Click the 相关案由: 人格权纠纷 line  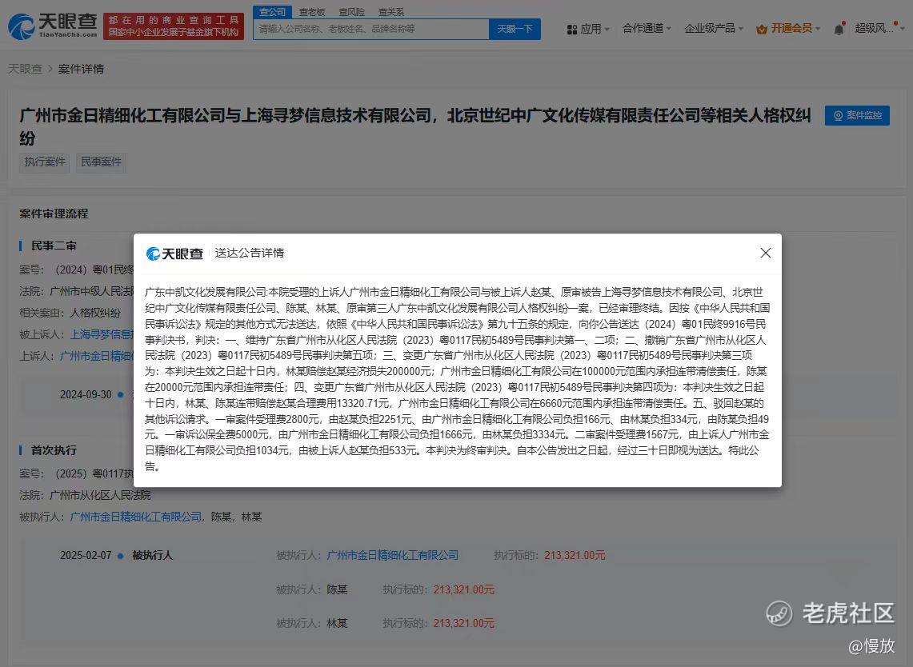click(x=70, y=313)
